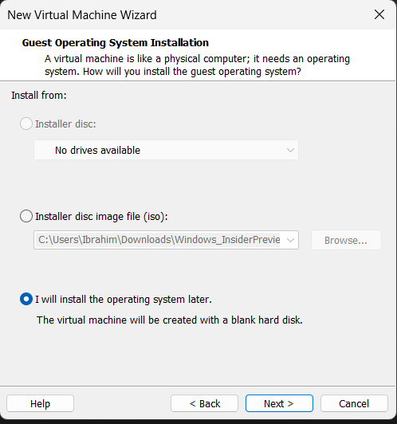The width and height of the screenshot is (397, 424).
Task: Go to the previous step with Back
Action: (x=204, y=403)
